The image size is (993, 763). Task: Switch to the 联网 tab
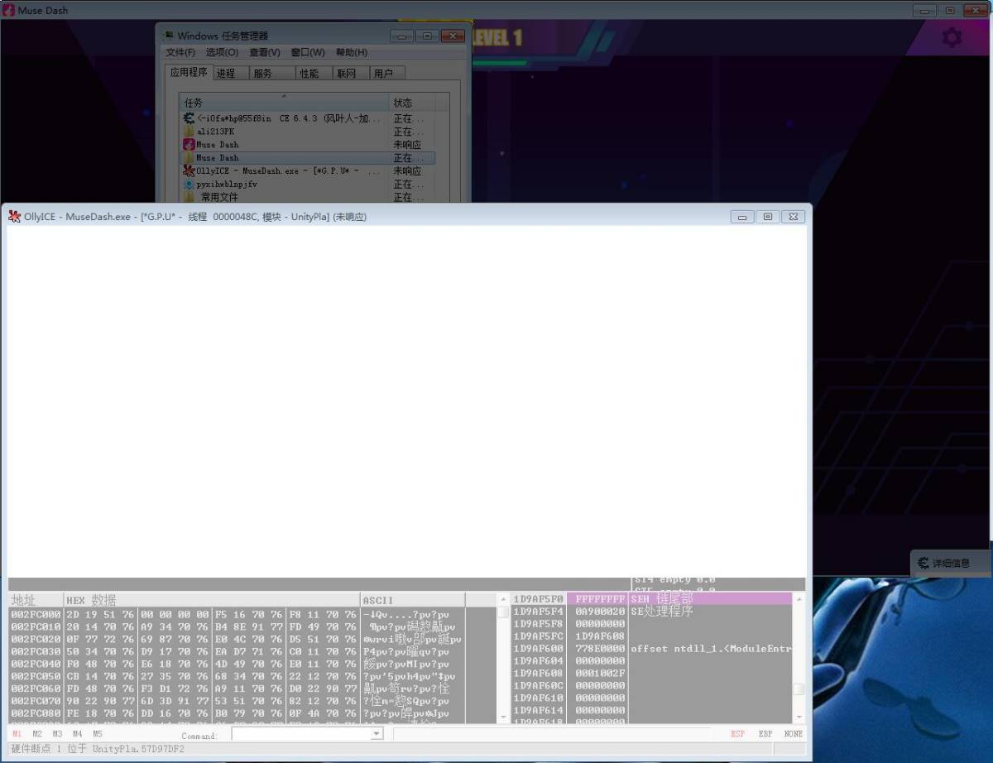350,74
